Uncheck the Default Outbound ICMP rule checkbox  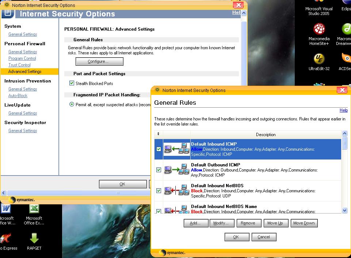point(159,170)
